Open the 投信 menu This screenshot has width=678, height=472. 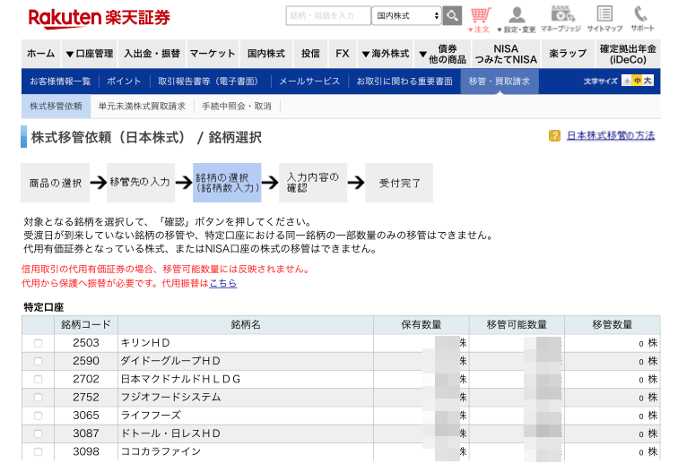(x=310, y=54)
